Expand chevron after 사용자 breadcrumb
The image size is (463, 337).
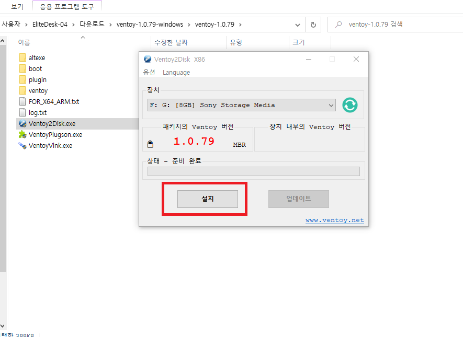click(x=26, y=25)
